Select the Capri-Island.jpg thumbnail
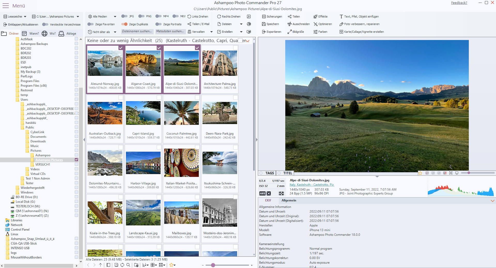 143,119
